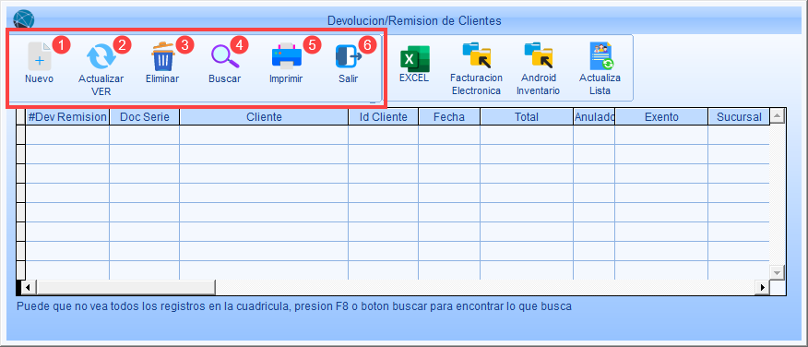Screen dimensions: 808x347
Task: Click the Actualizar VER refresh icon
Action: click(101, 56)
